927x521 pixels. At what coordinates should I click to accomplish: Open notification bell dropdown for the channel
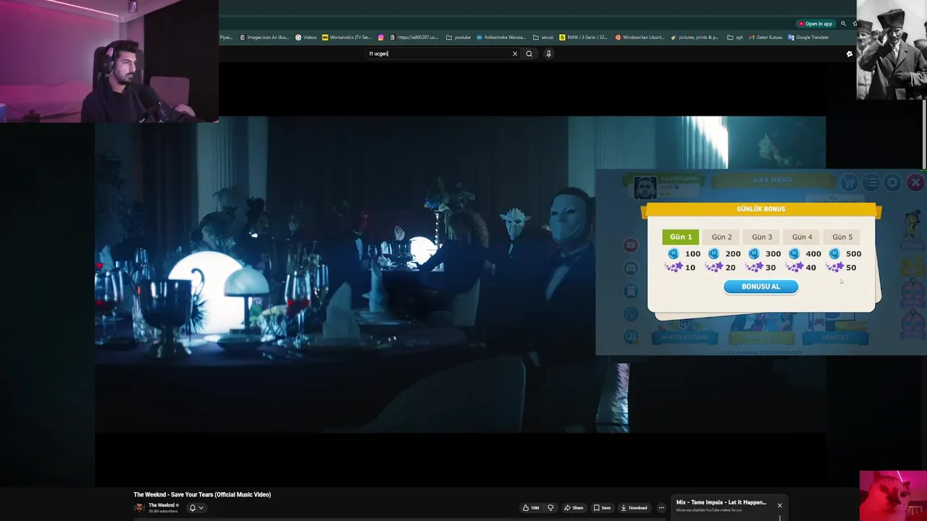click(x=196, y=508)
